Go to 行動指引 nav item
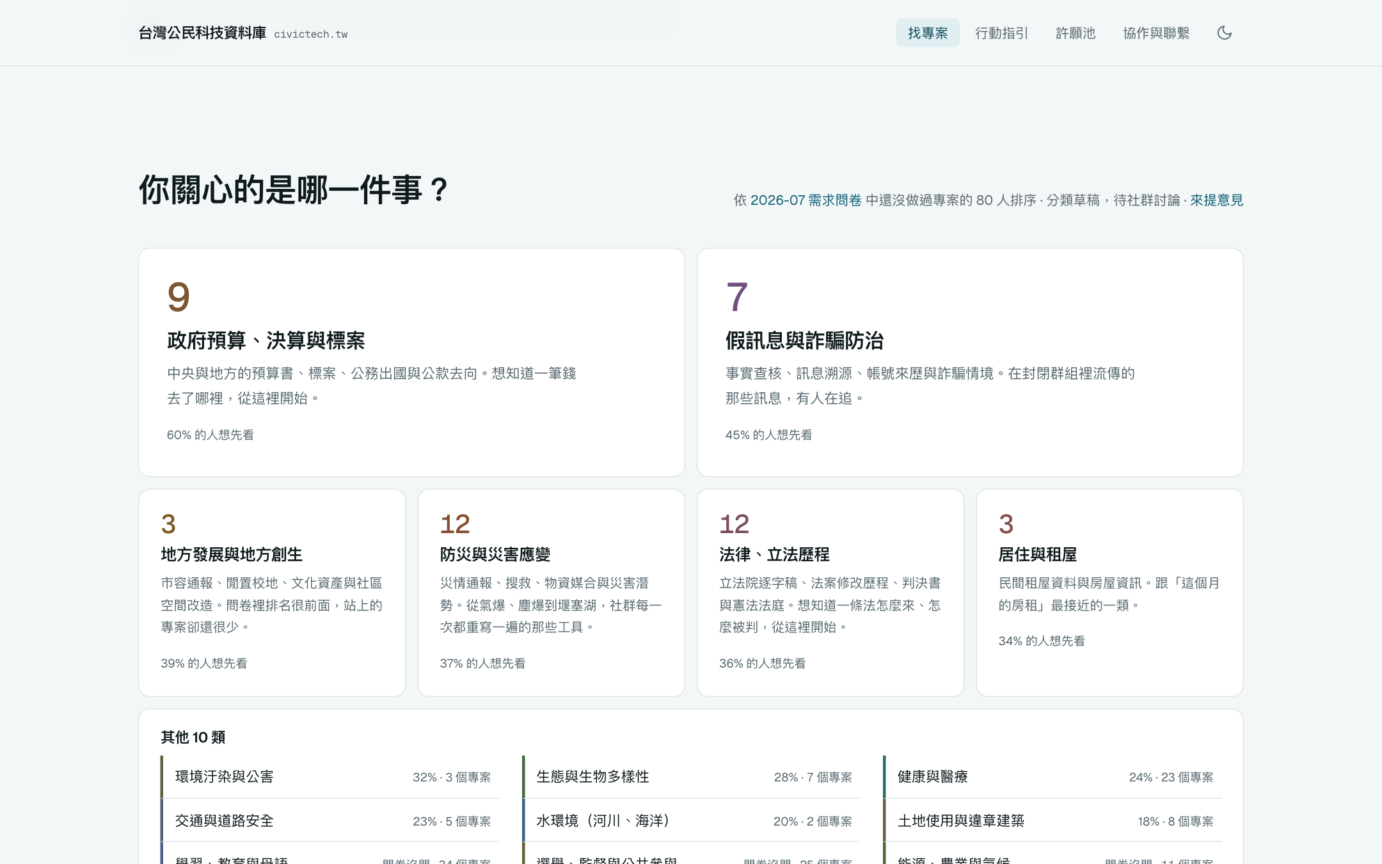The height and width of the screenshot is (864, 1382). [1001, 33]
